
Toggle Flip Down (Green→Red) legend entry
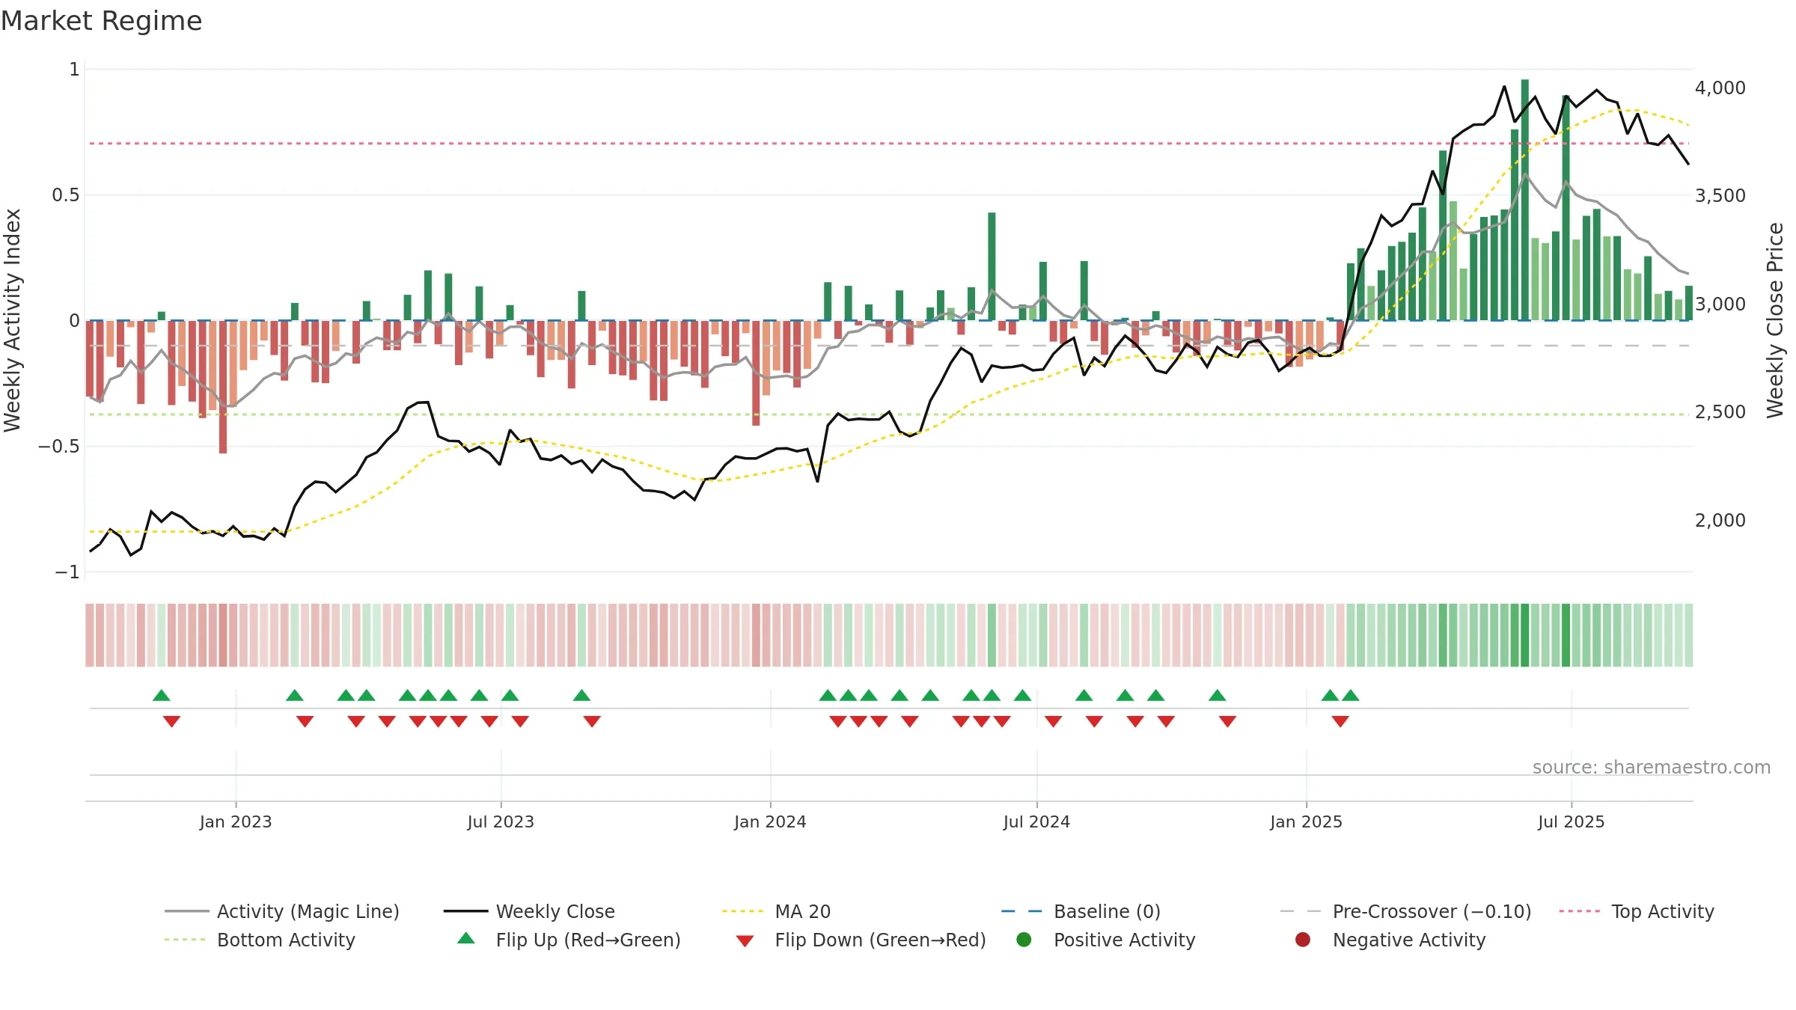pos(861,940)
